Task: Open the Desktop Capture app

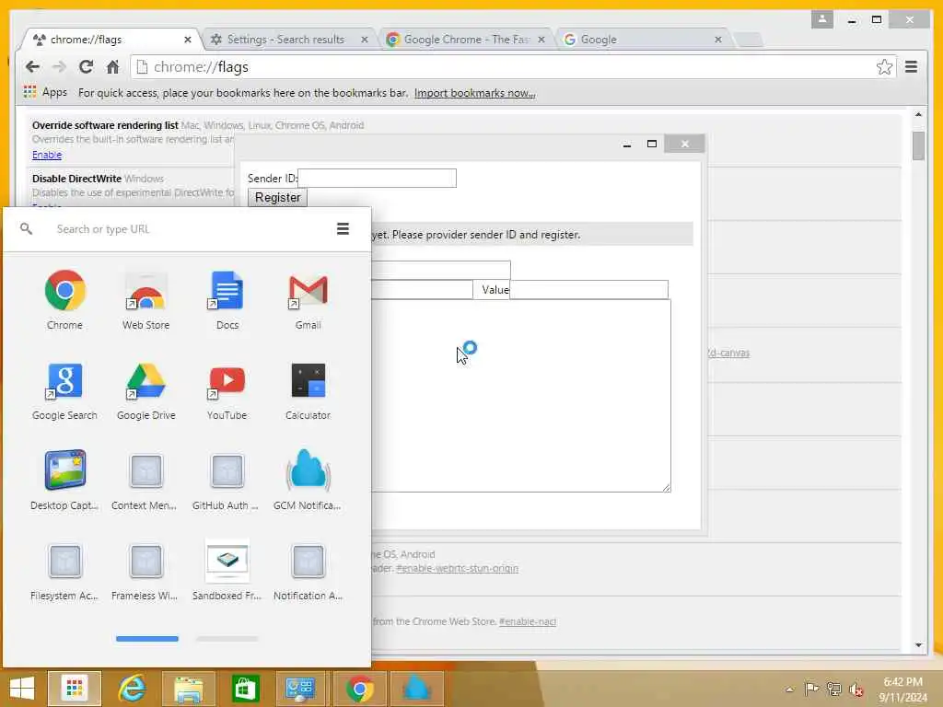Action: click(x=65, y=480)
